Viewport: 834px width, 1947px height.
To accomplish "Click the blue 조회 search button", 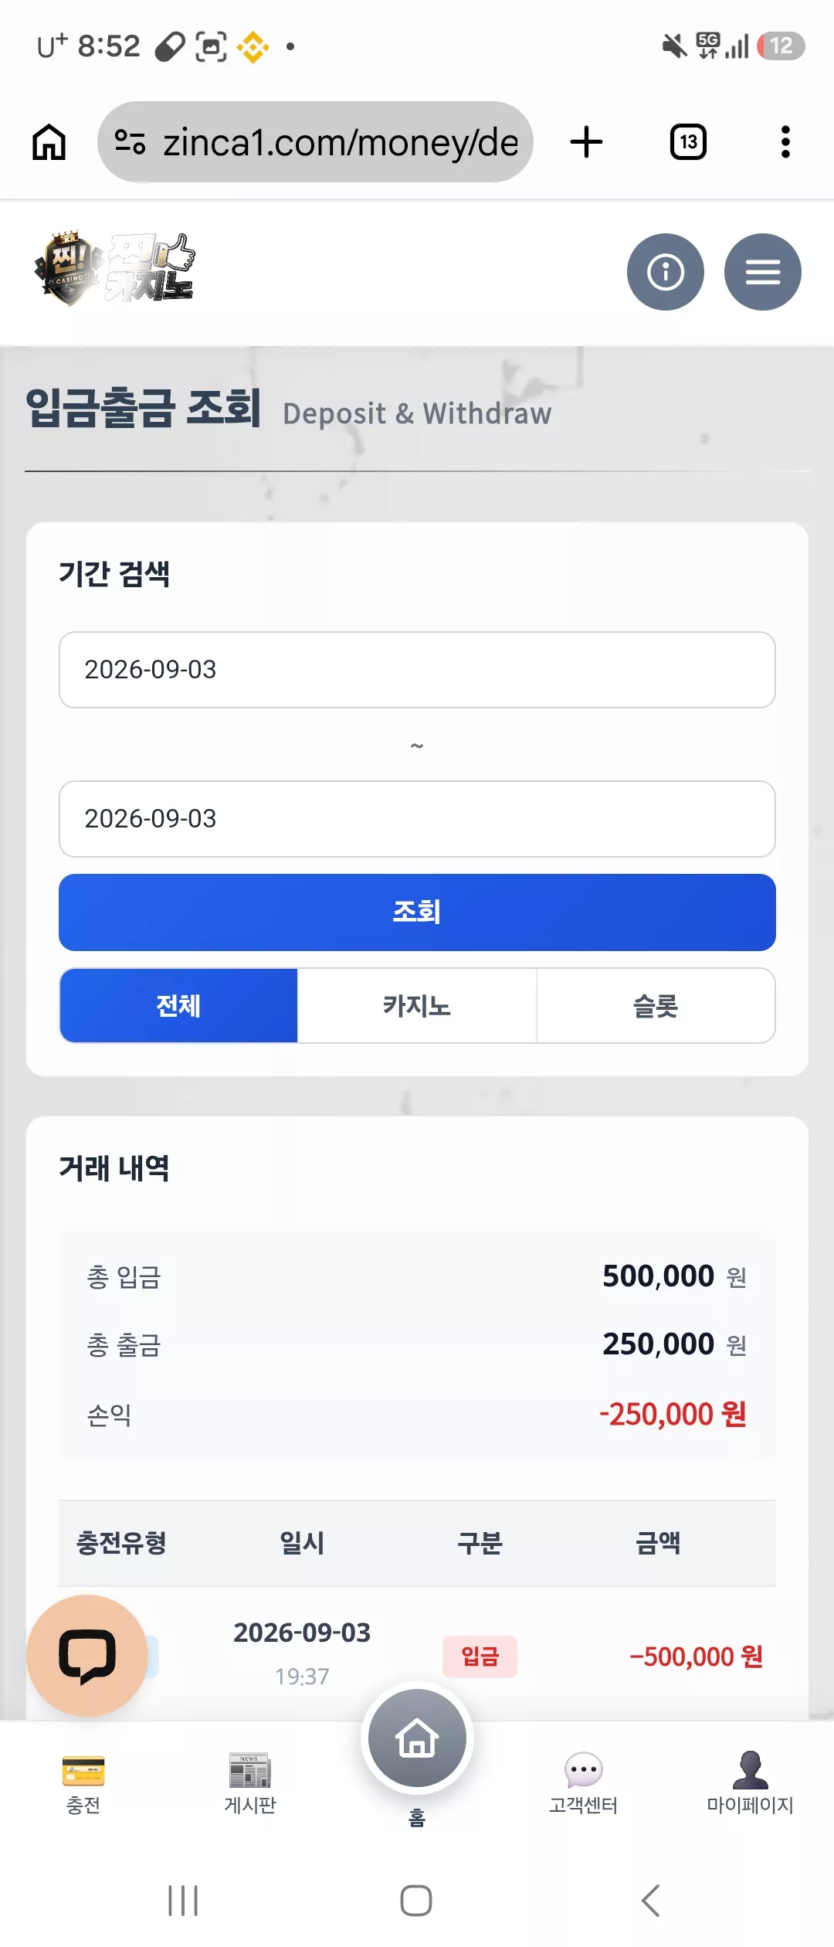I will pyautogui.click(x=417, y=912).
